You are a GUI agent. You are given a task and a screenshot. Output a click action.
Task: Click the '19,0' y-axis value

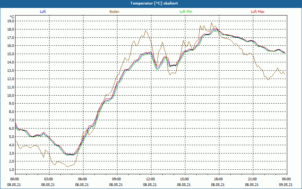pos(11,21)
